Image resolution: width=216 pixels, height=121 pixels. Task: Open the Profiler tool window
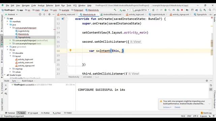click(45, 113)
